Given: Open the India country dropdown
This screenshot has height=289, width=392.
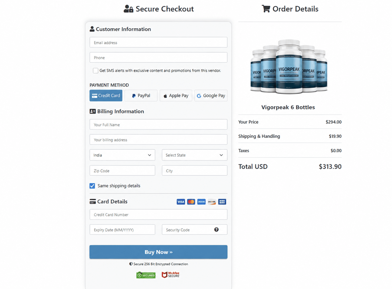Looking at the screenshot, I should click(122, 155).
